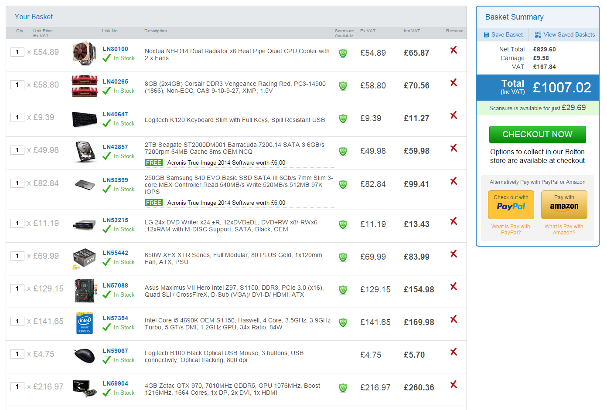607x410 pixels.
Task: Edit quantity field for XFX 650W PSU
Action: click(17, 256)
